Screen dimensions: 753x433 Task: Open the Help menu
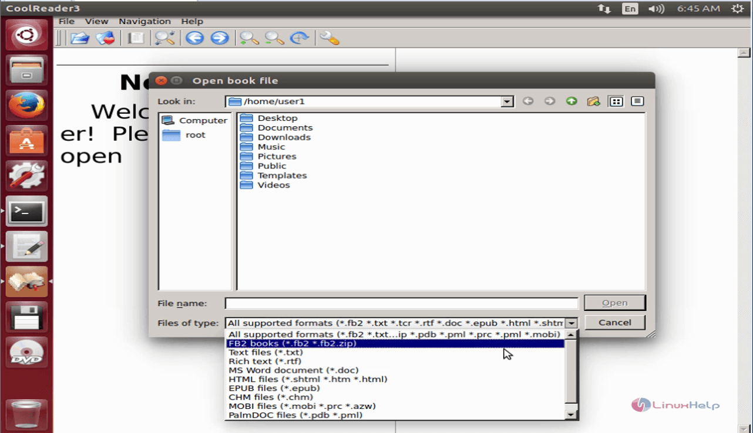tap(192, 21)
